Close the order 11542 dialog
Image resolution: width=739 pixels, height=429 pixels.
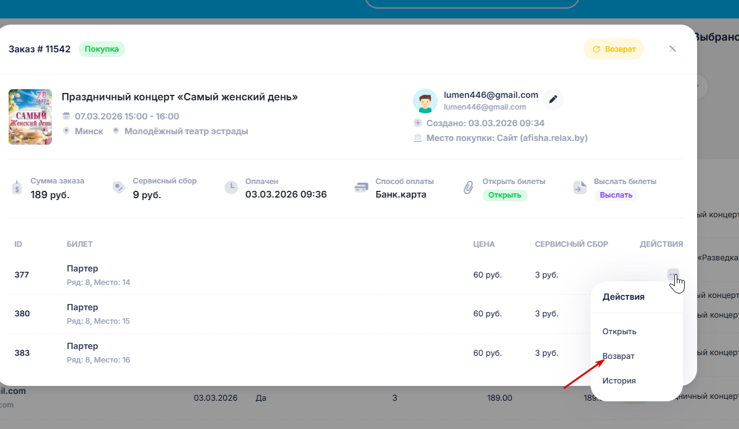coord(672,49)
